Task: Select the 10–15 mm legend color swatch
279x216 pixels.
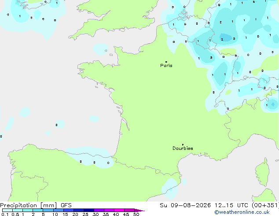Action: point(58,210)
